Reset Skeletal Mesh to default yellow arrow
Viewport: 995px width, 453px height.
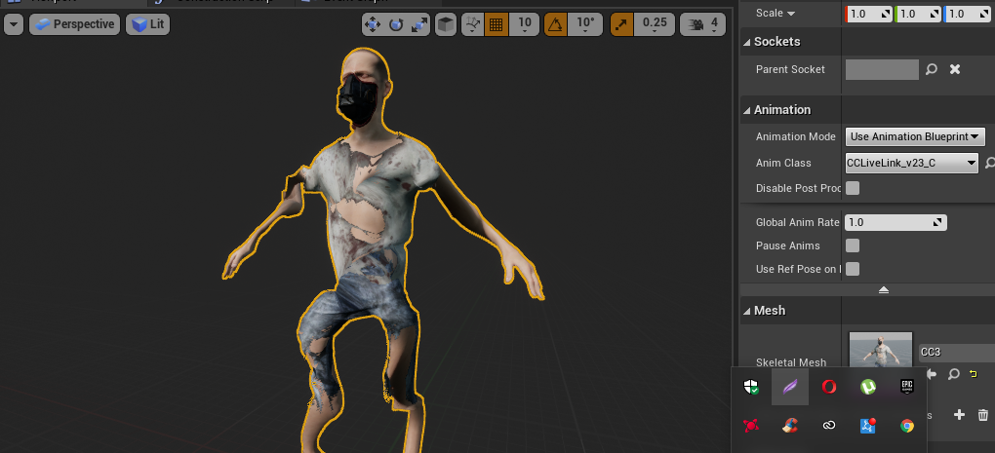[974, 374]
